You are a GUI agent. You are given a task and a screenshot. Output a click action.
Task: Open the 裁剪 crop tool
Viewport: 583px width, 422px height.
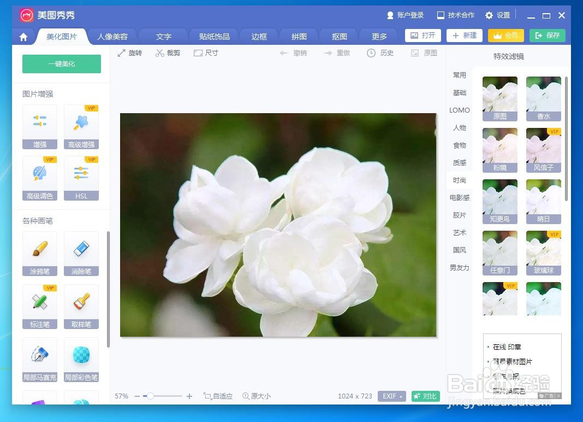click(168, 52)
